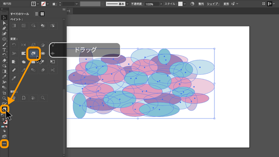Viewport: 279px width, 157px height.
Task: Open the 整列 align panel link
Action: 201,4
